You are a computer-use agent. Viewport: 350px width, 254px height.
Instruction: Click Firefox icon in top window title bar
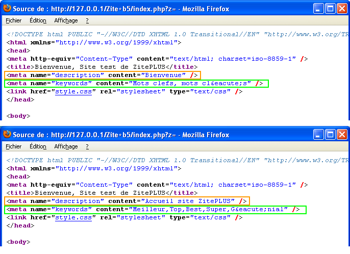point(7,8)
